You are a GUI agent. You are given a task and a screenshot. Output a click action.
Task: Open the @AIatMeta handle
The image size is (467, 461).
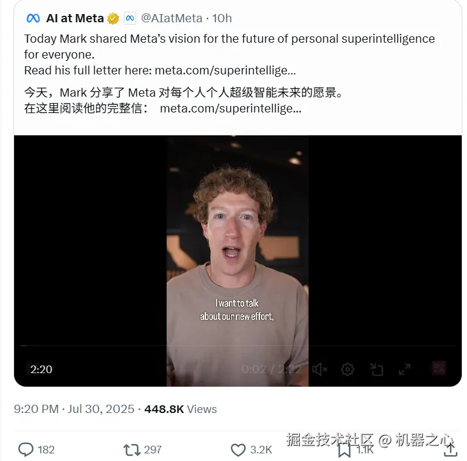tap(171, 18)
